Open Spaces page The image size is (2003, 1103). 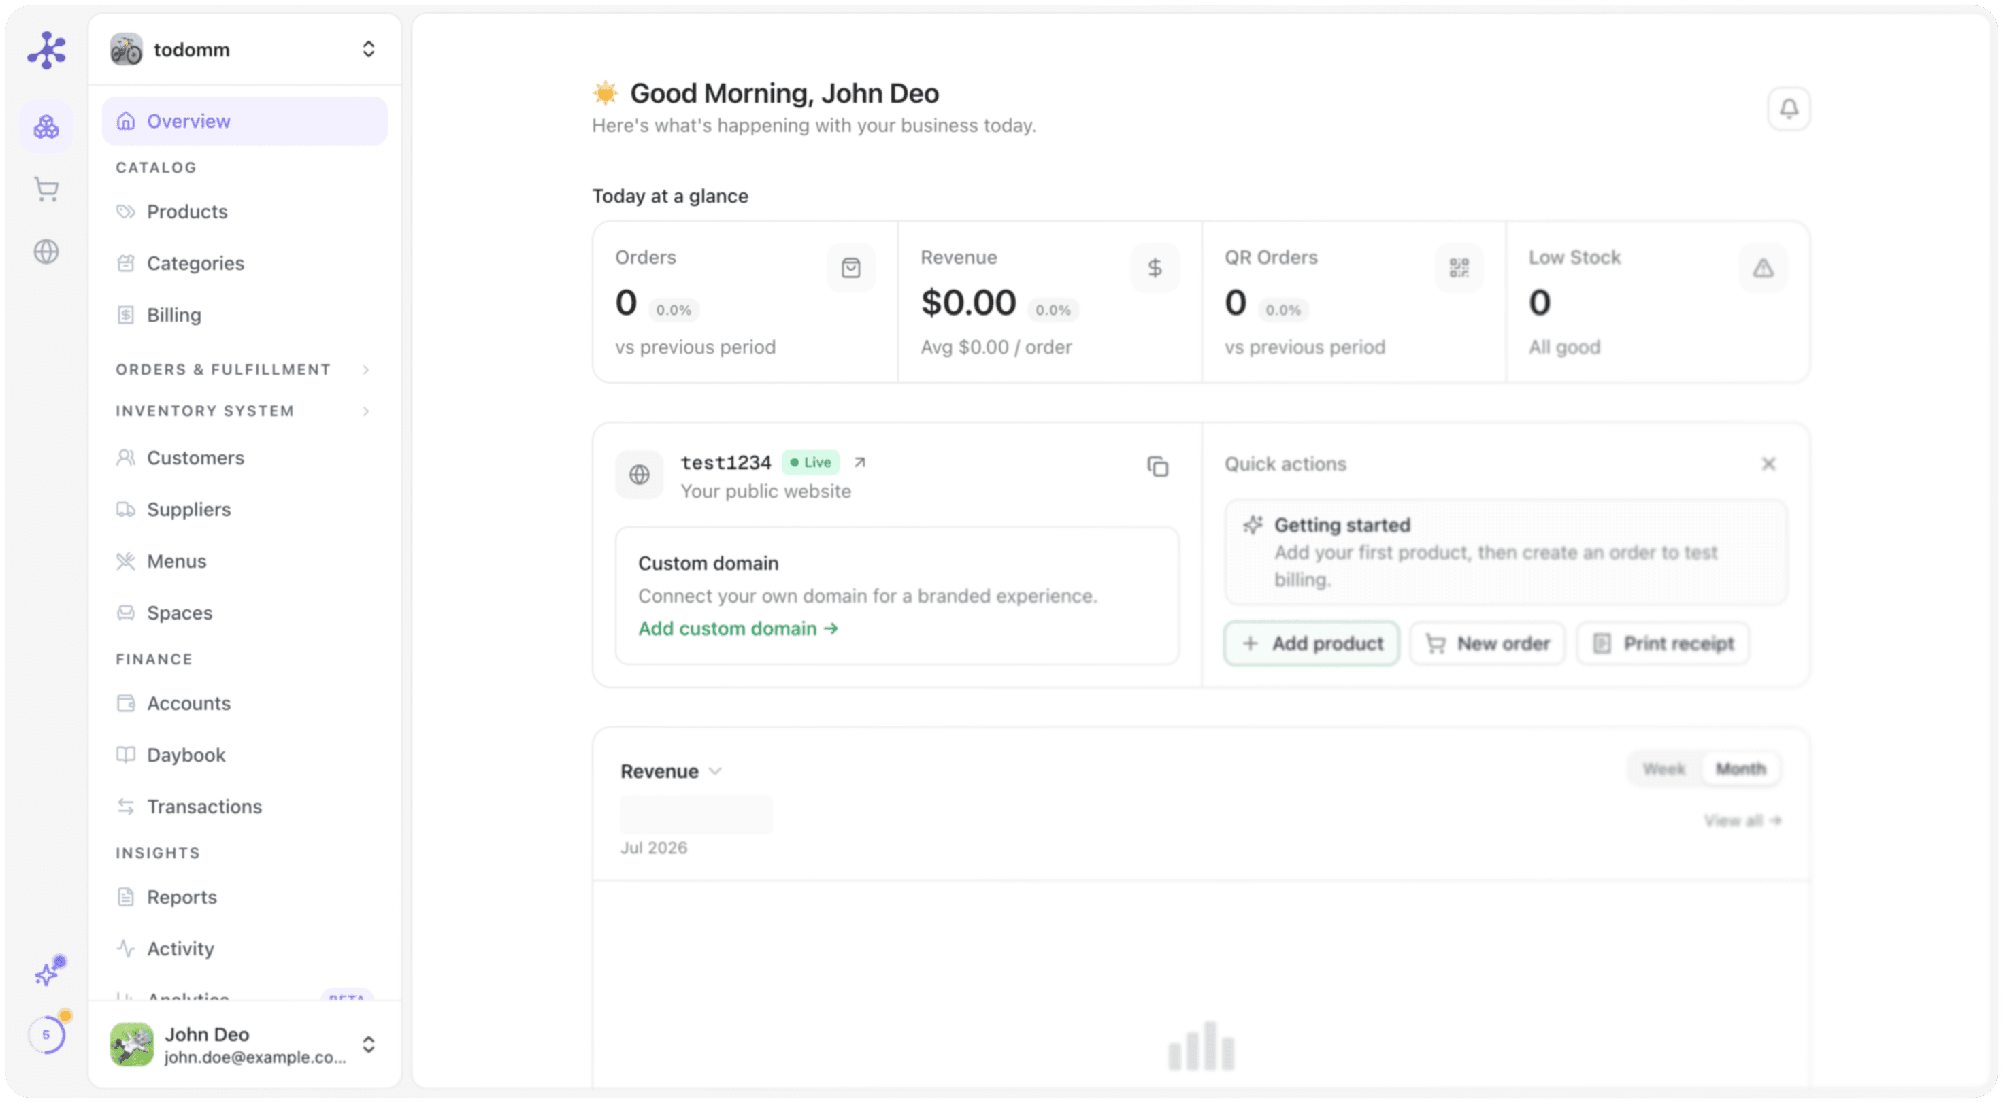pyautogui.click(x=244, y=613)
